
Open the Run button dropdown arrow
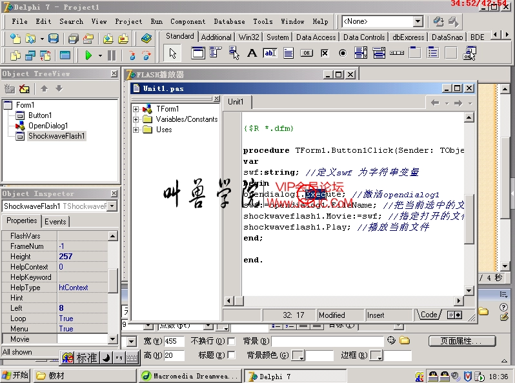100,55
